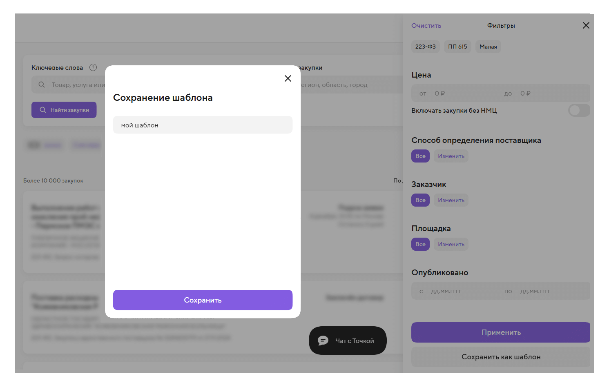Select the Малая filter chip
Viewport: 609px width, 383px height.
[488, 47]
